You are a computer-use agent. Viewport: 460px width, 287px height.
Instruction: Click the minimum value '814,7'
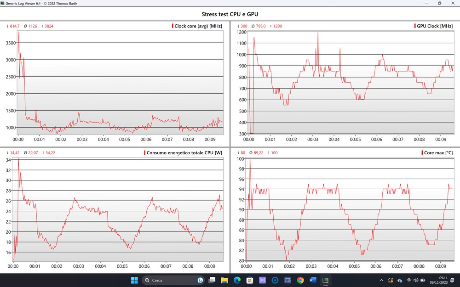tap(15, 26)
